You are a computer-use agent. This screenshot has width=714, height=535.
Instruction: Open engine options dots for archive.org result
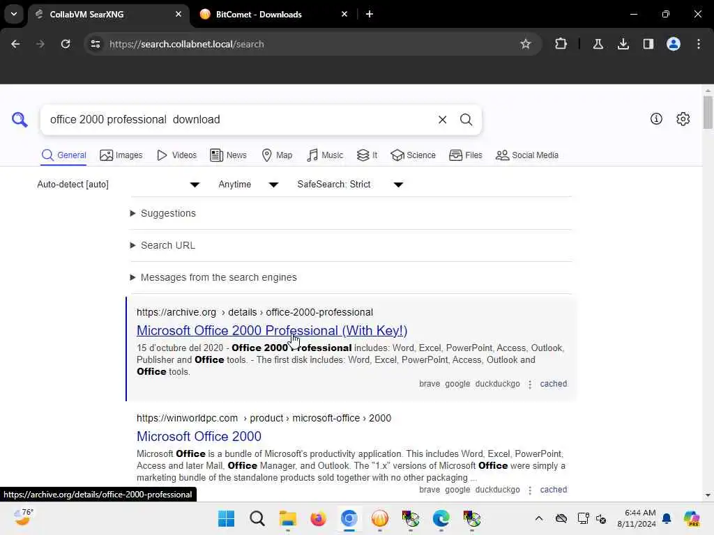tap(530, 385)
